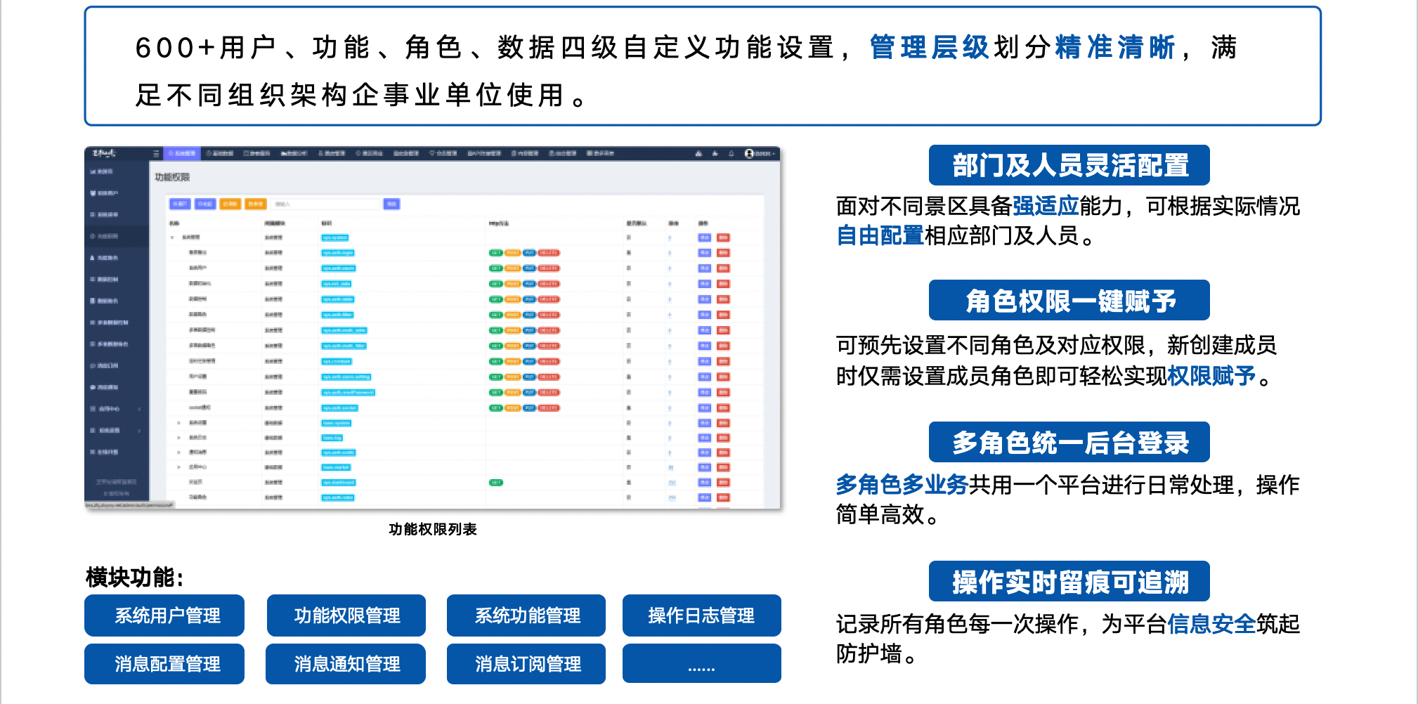
Task: Click the 操作日志管理 module button
Action: [x=702, y=615]
